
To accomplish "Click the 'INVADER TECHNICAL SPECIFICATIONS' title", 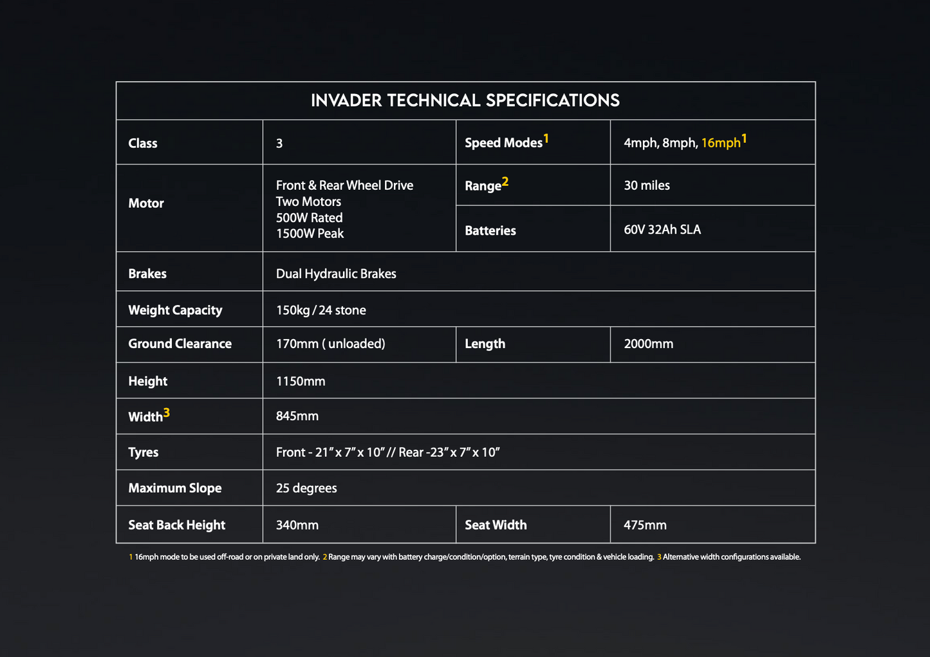I will pos(465,100).
